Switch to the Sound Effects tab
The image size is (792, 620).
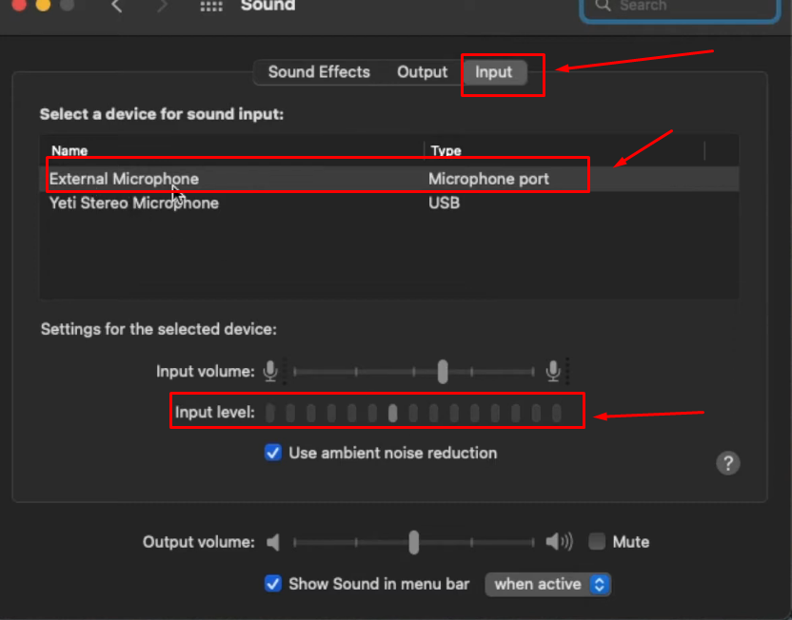pos(319,72)
